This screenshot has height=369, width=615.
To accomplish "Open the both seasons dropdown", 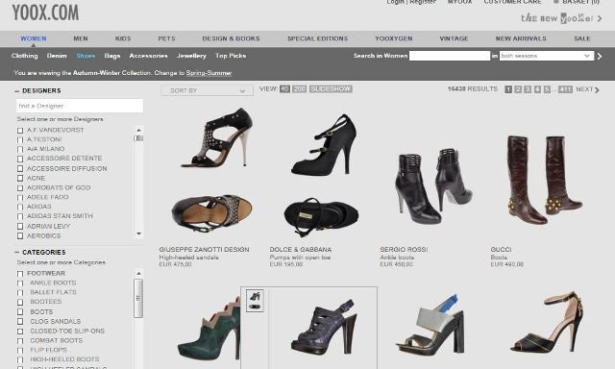I will coord(547,56).
